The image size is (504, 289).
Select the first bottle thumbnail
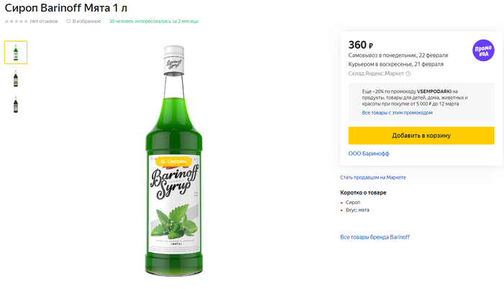16,53
